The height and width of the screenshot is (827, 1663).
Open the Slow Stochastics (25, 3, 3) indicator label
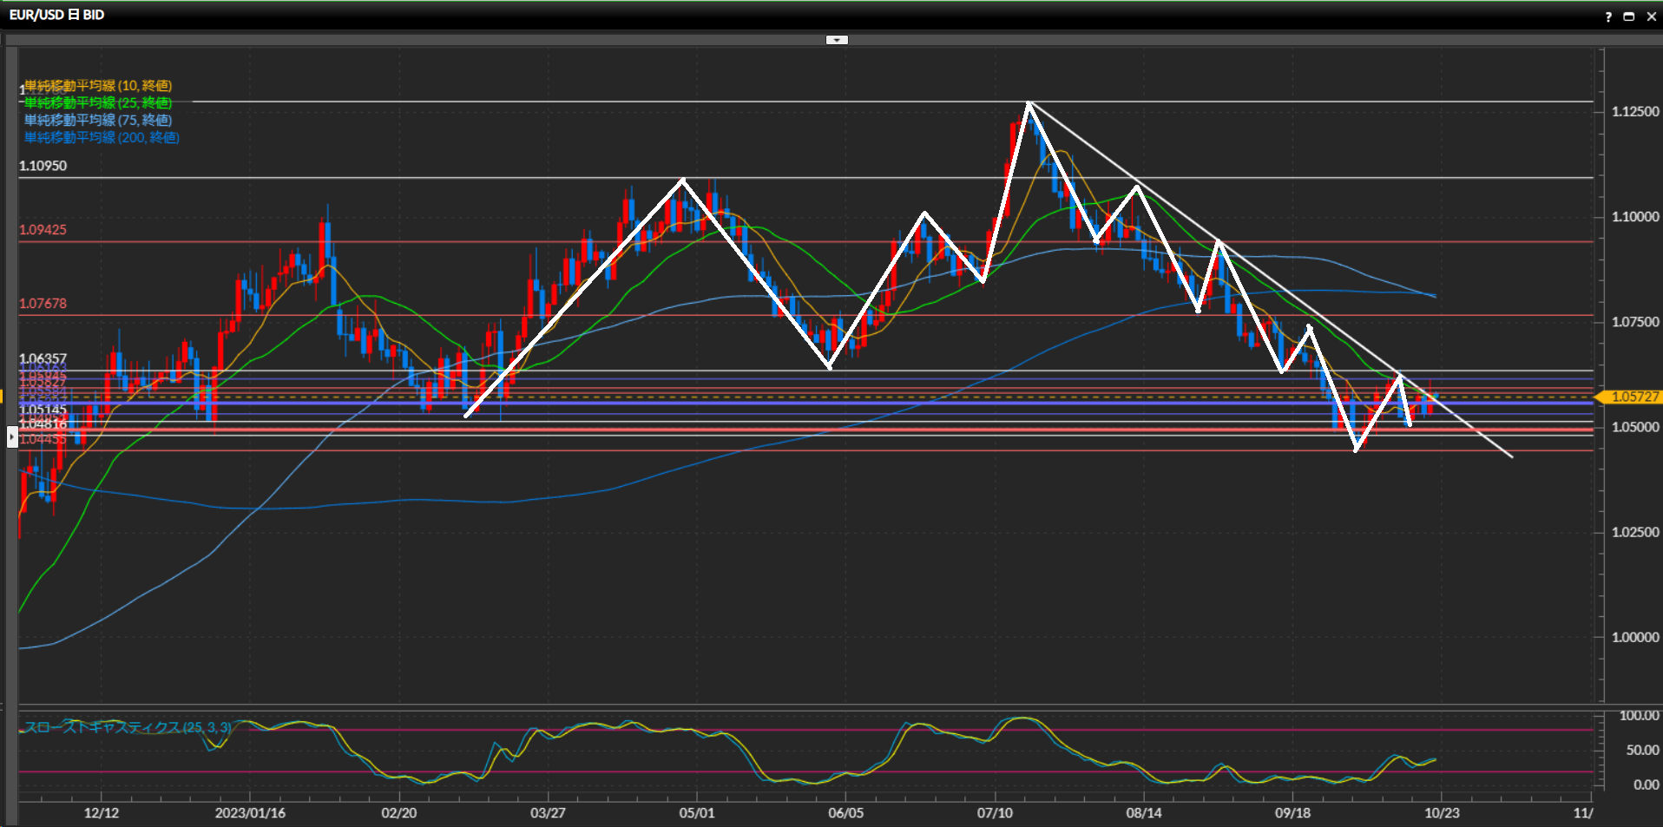point(128,727)
